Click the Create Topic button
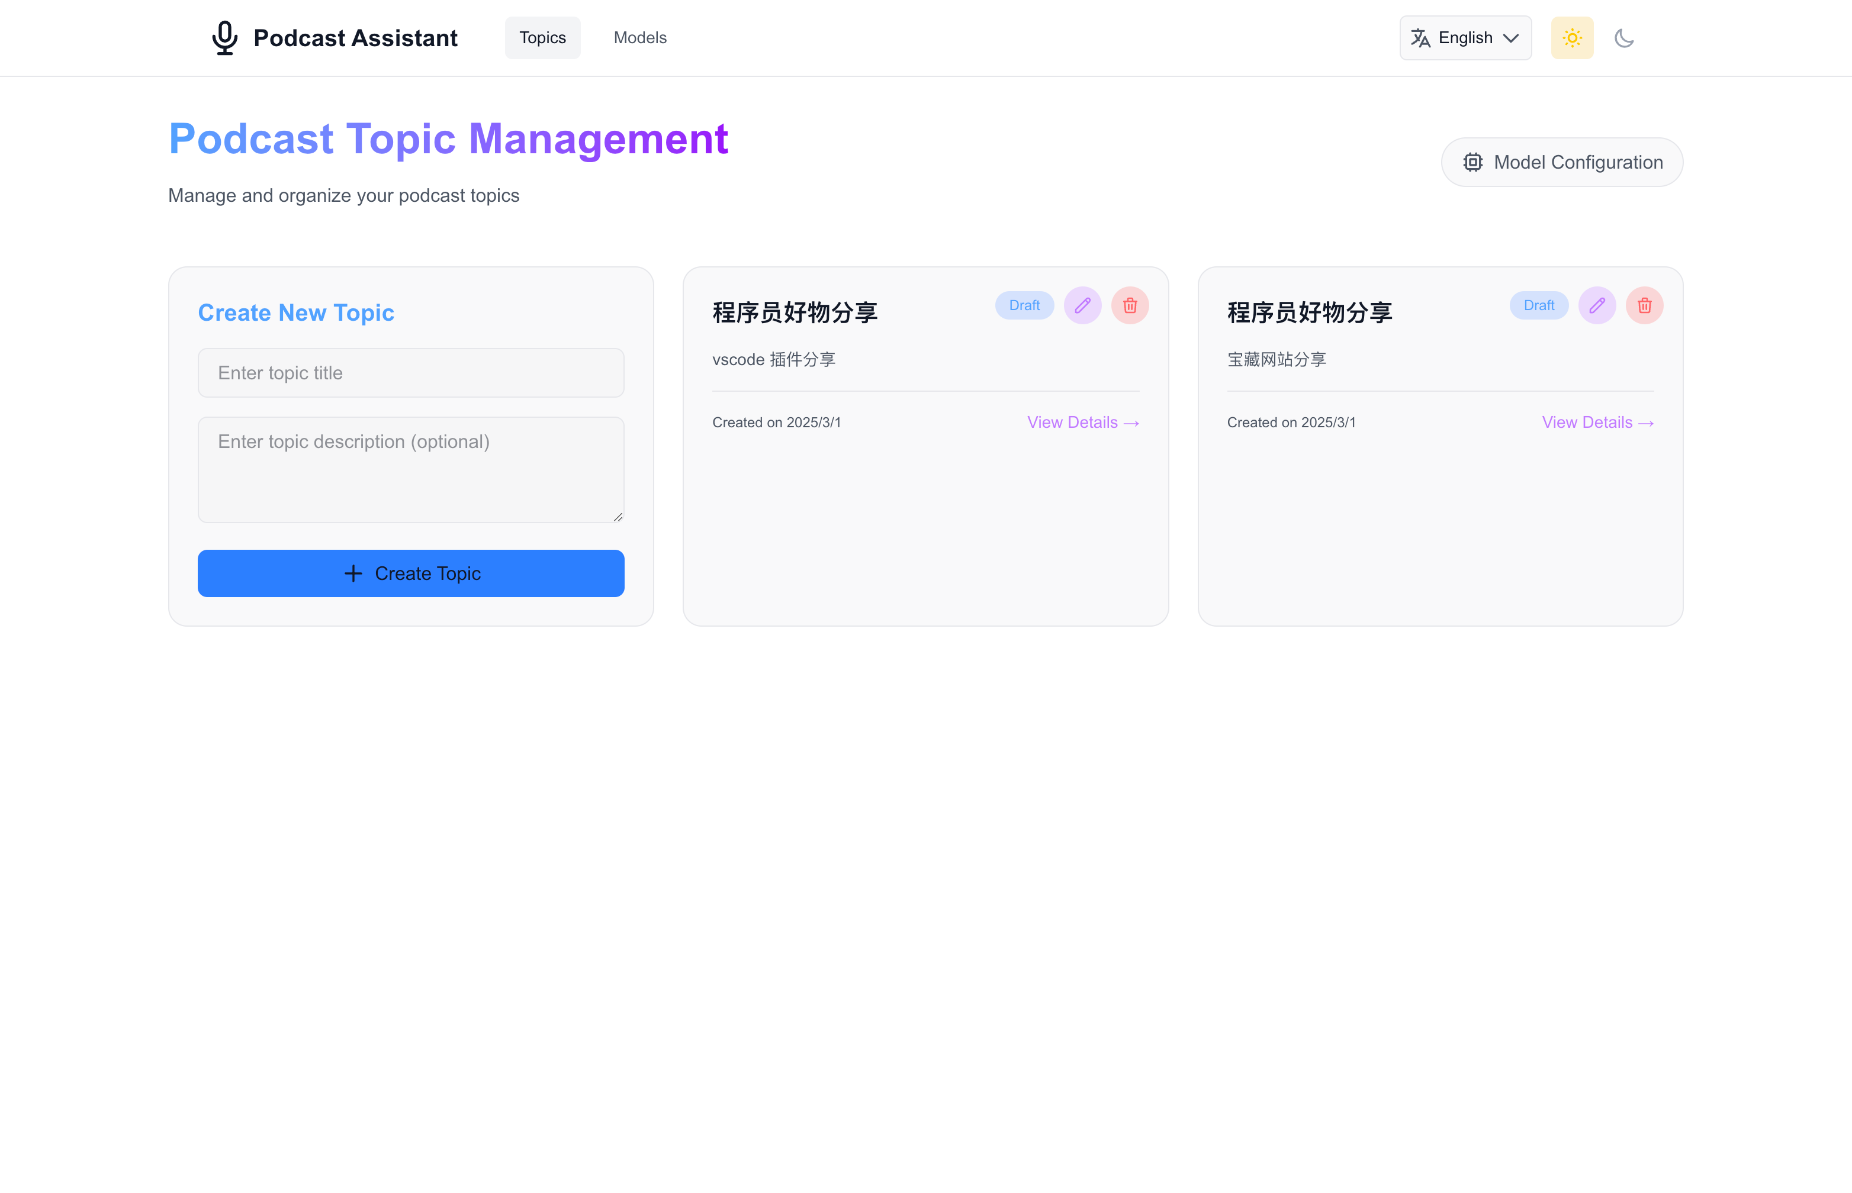This screenshot has width=1852, height=1193. tap(411, 573)
